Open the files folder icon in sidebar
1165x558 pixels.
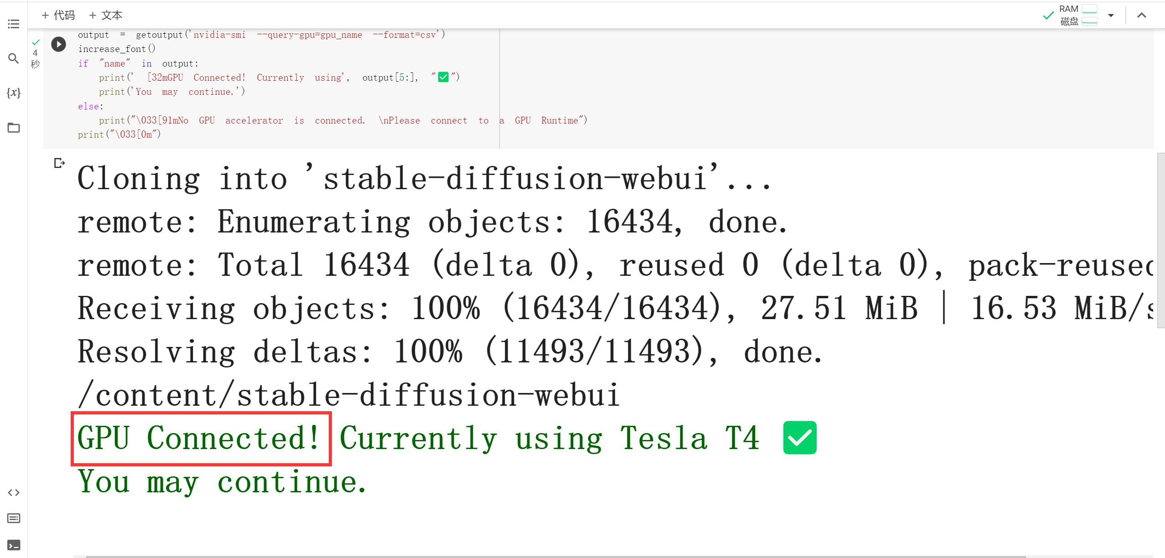pos(14,128)
